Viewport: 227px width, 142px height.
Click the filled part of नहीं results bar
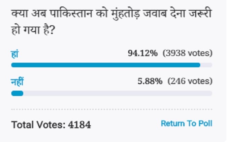(17, 93)
